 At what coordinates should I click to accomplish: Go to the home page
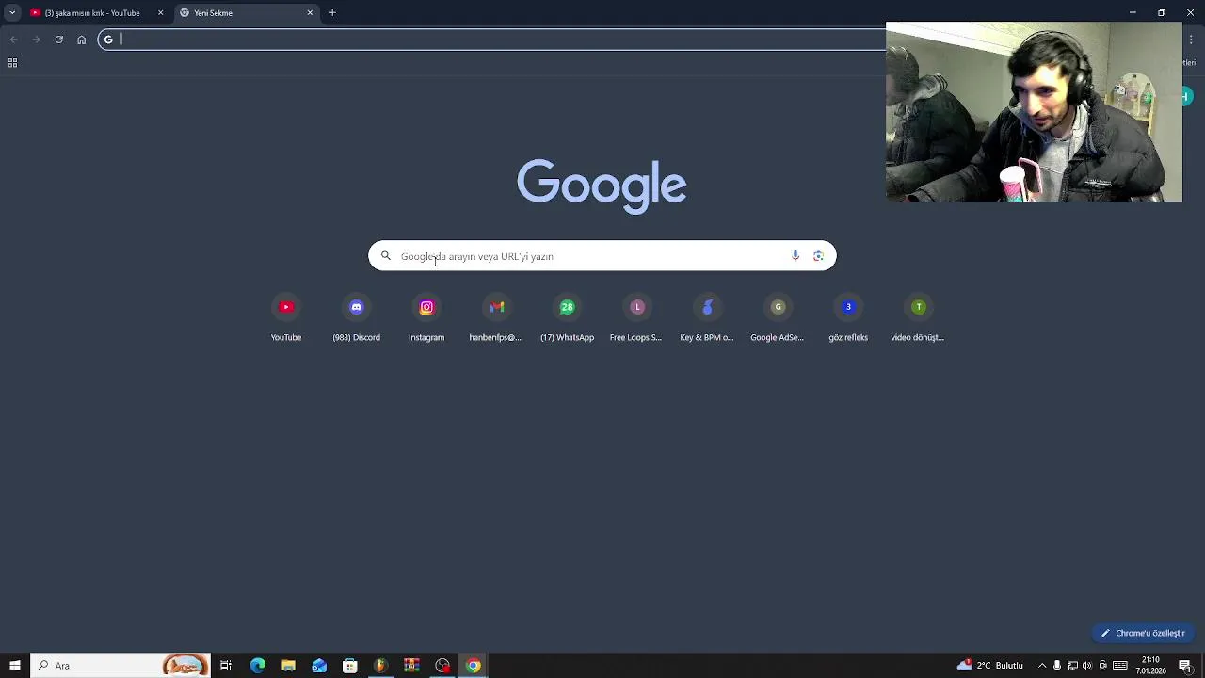pyautogui.click(x=81, y=40)
